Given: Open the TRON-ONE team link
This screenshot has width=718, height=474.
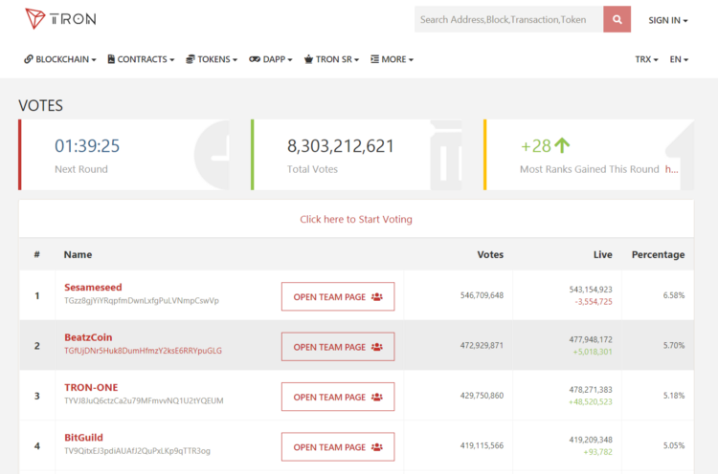Looking at the screenshot, I should tap(91, 387).
